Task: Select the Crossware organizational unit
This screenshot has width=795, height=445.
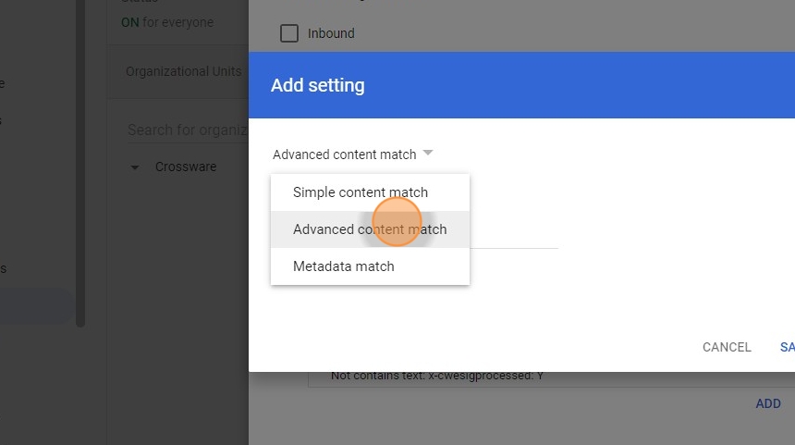Action: tap(186, 167)
